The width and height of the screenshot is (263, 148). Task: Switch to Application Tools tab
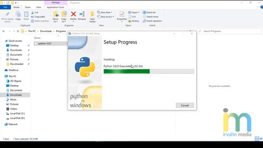point(55,7)
